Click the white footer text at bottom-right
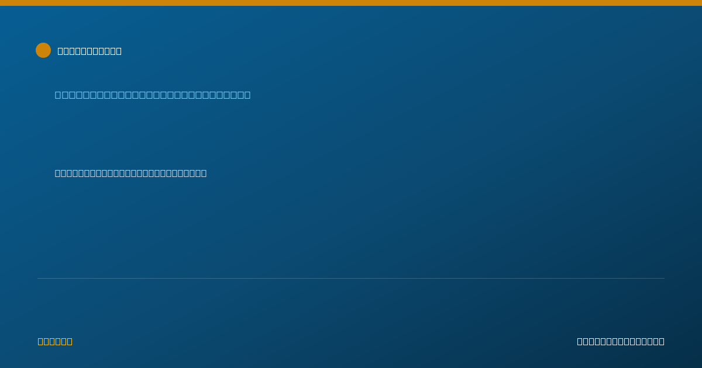Viewport: 702px width, 368px height. [621, 341]
